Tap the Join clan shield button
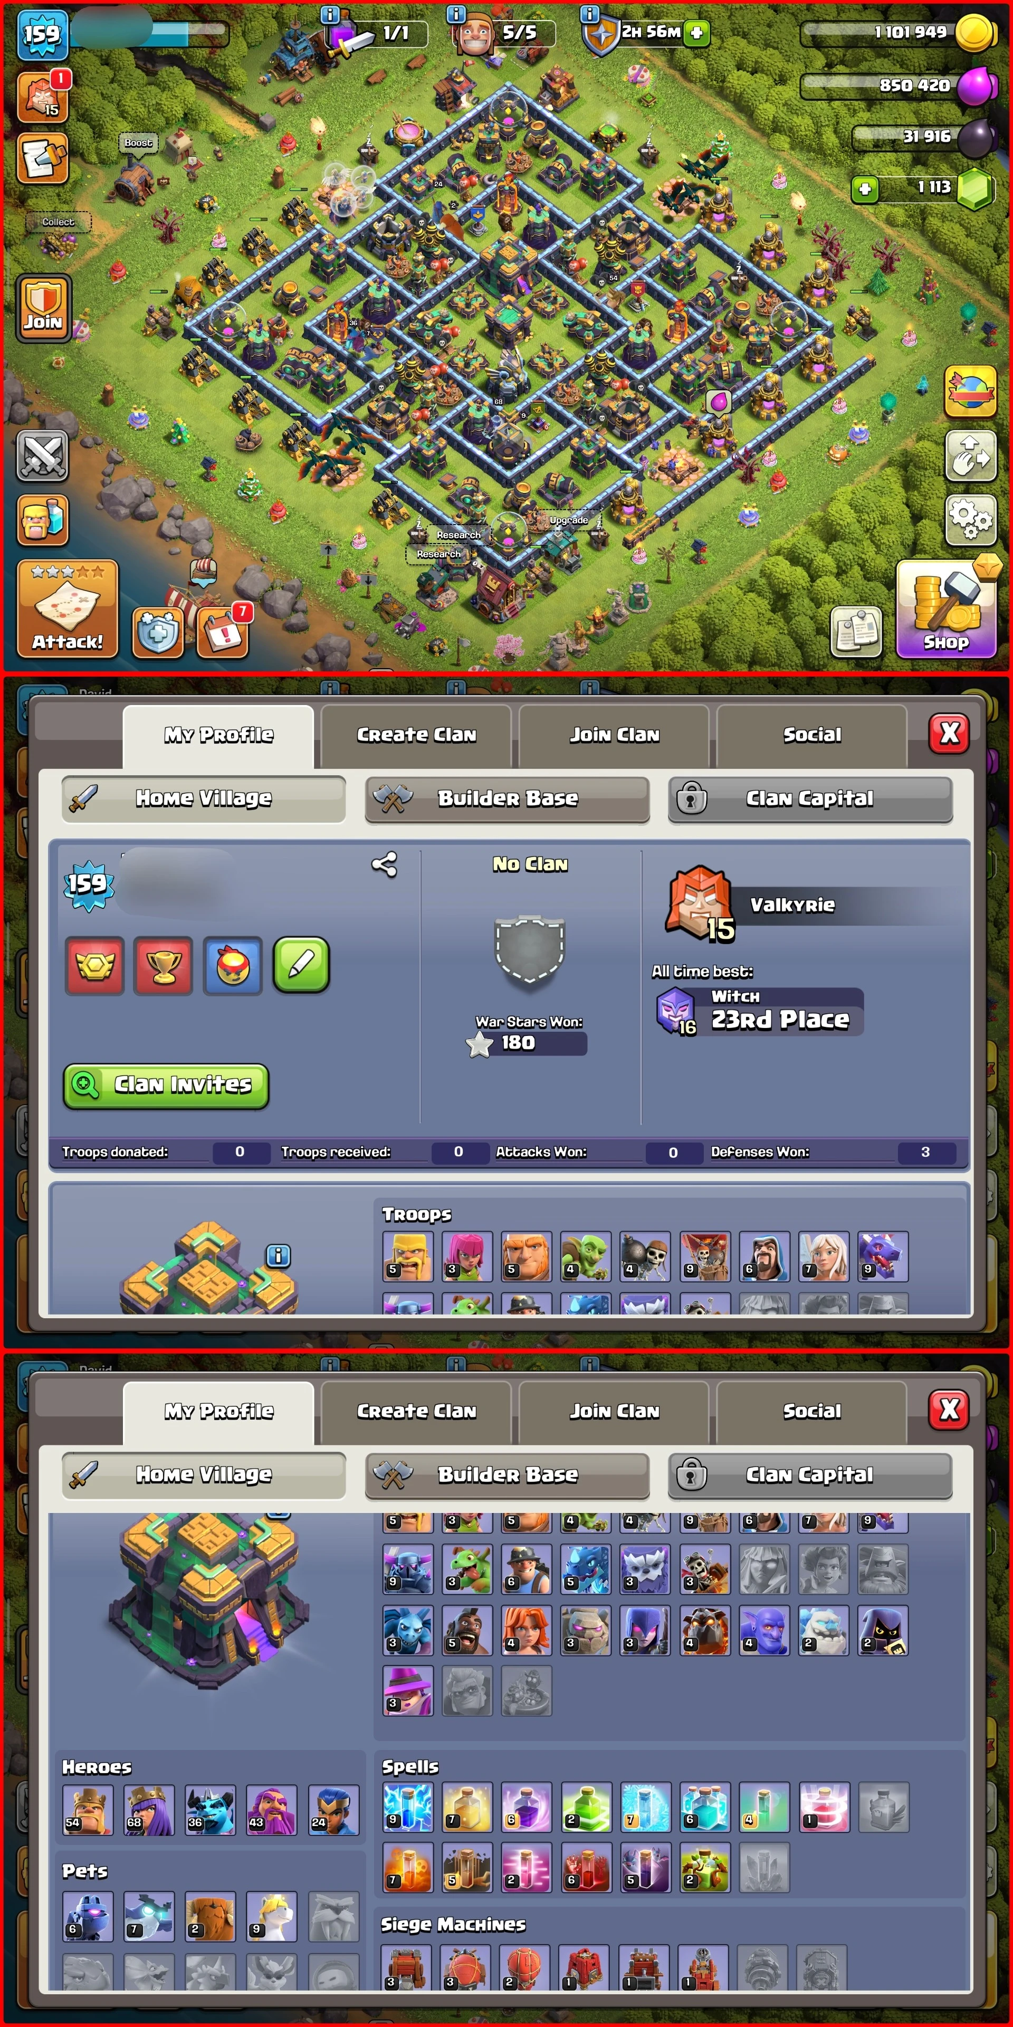Image resolution: width=1013 pixels, height=2027 pixels. pyautogui.click(x=42, y=308)
